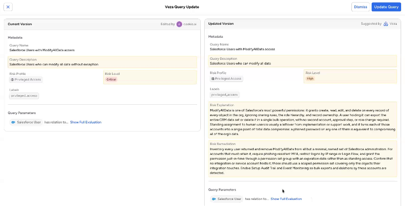Viewport: 405px width, 206px height.
Task: Close the Veza Query Update dialog with X
Action: click(8, 7)
